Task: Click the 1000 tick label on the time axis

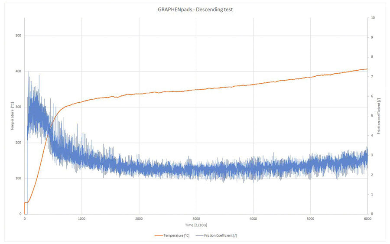Action: 81,218
